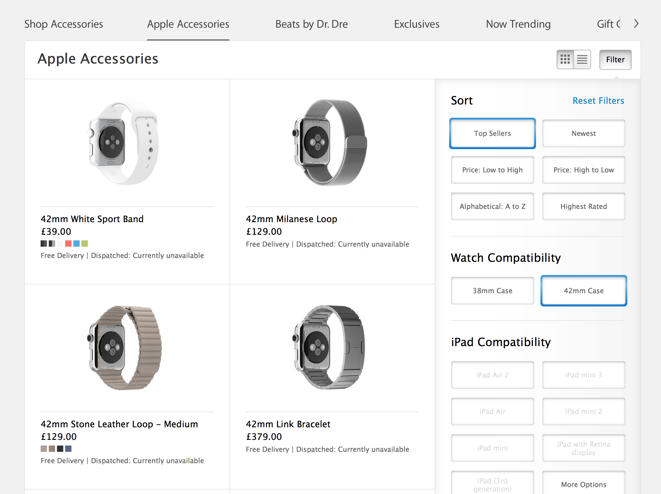Pick the navy blue swatch for Leather Loop

68,449
